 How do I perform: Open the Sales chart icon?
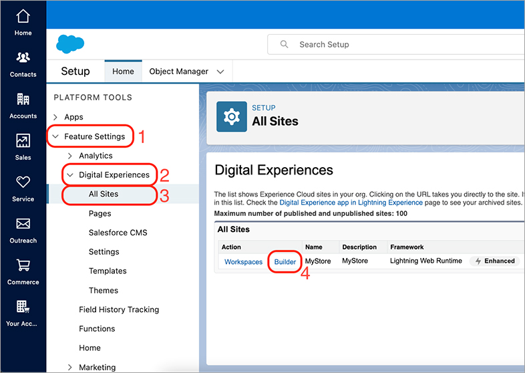click(23, 140)
